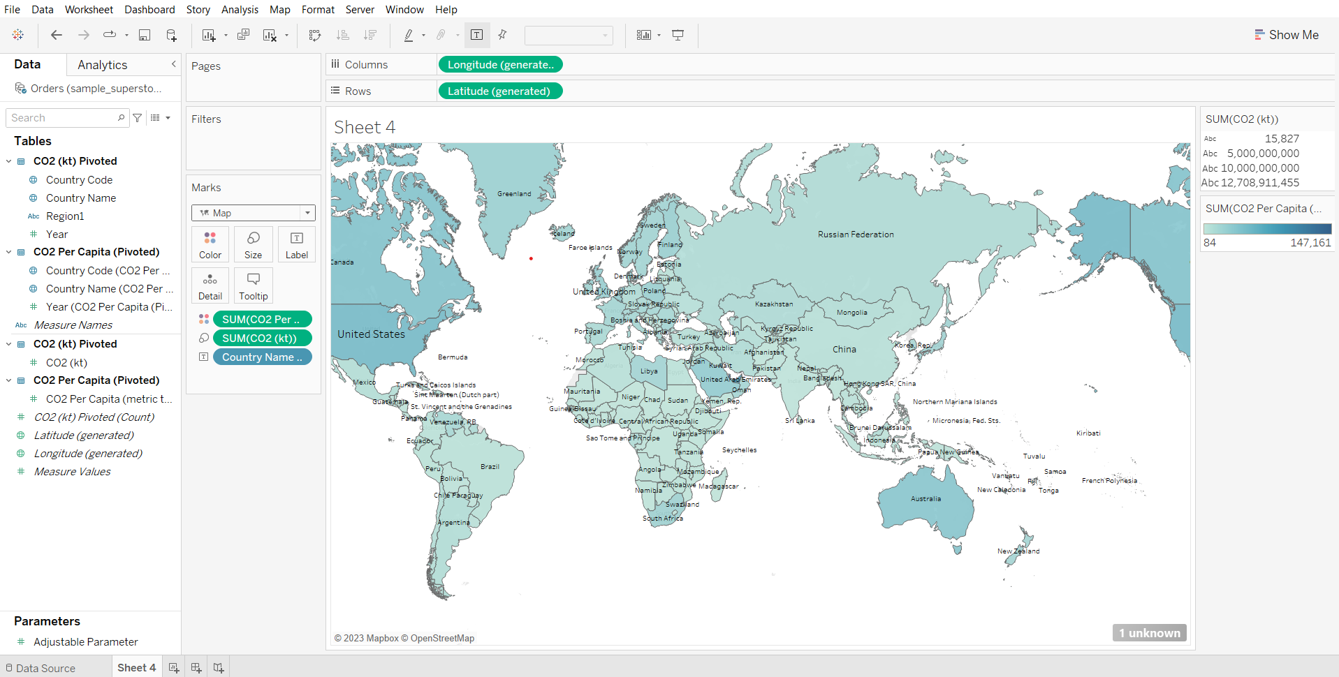Open the Size card in Marks
The height and width of the screenshot is (677, 1339).
click(253, 244)
